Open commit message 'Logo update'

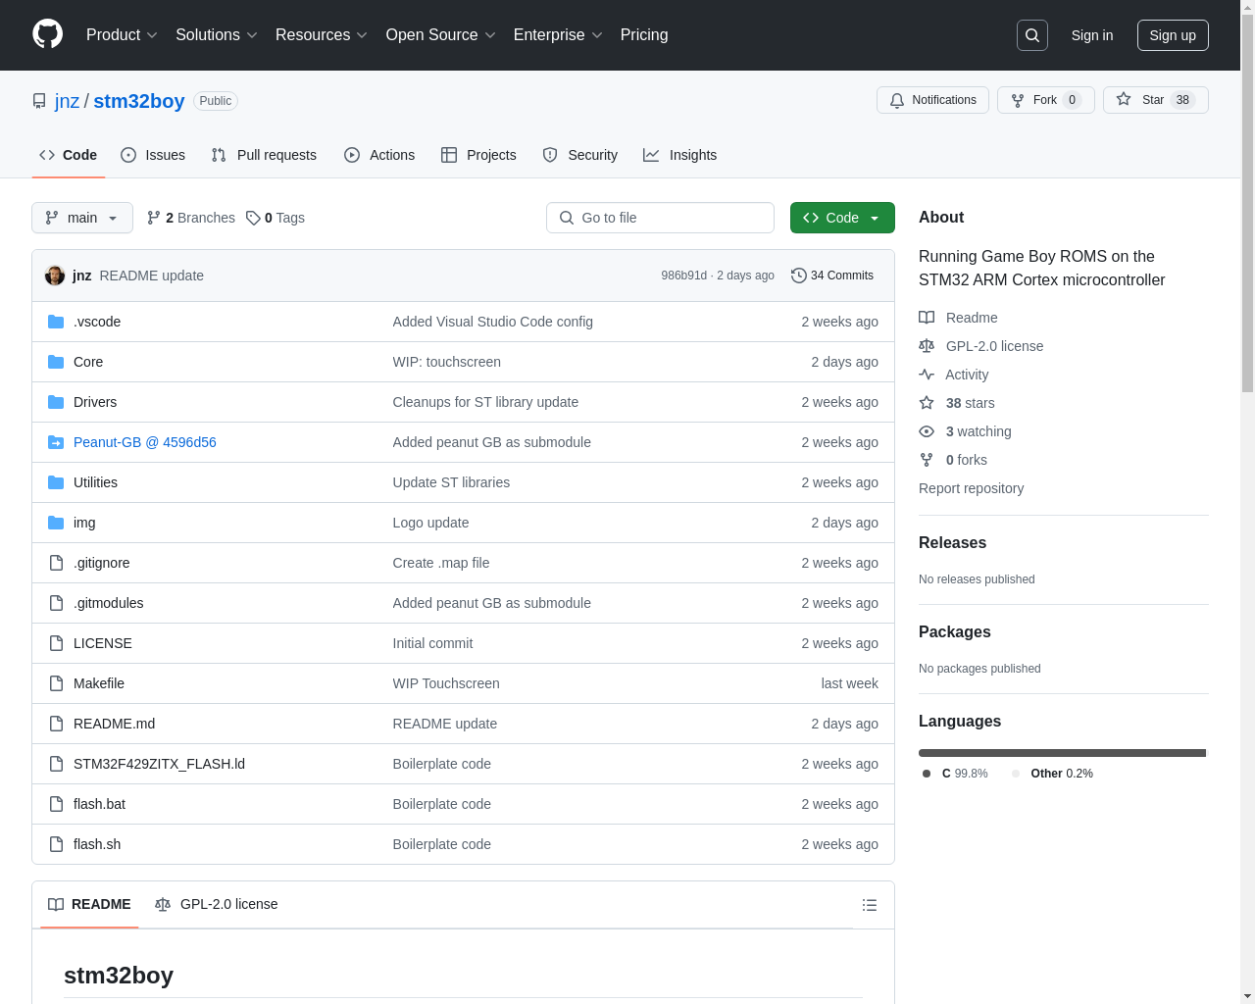tap(430, 523)
